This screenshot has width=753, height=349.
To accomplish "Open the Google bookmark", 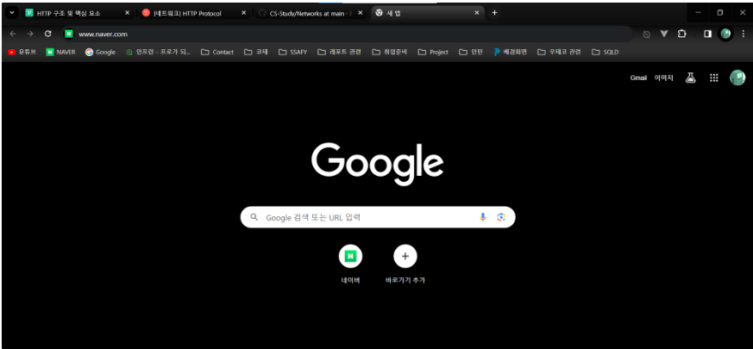I will (100, 53).
